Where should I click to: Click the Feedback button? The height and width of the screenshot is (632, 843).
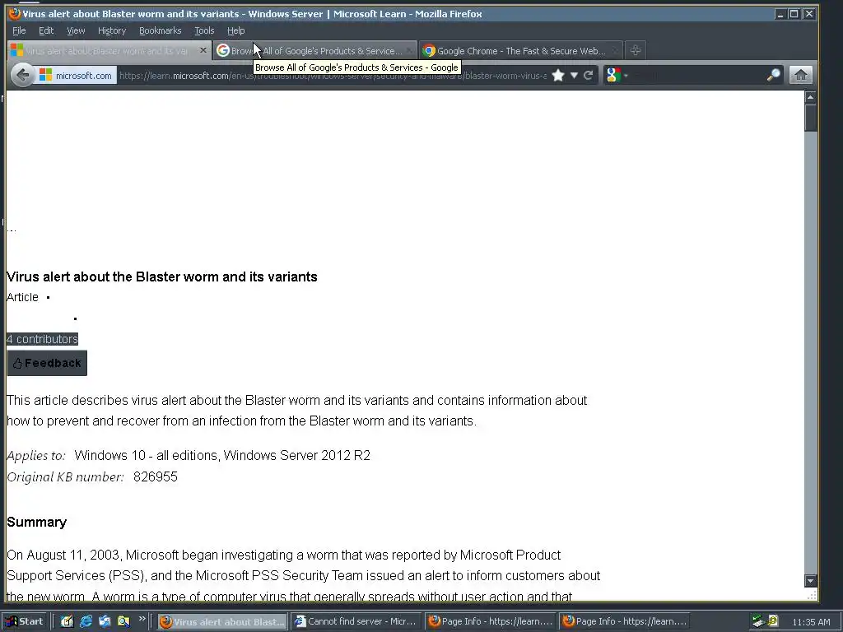47,363
